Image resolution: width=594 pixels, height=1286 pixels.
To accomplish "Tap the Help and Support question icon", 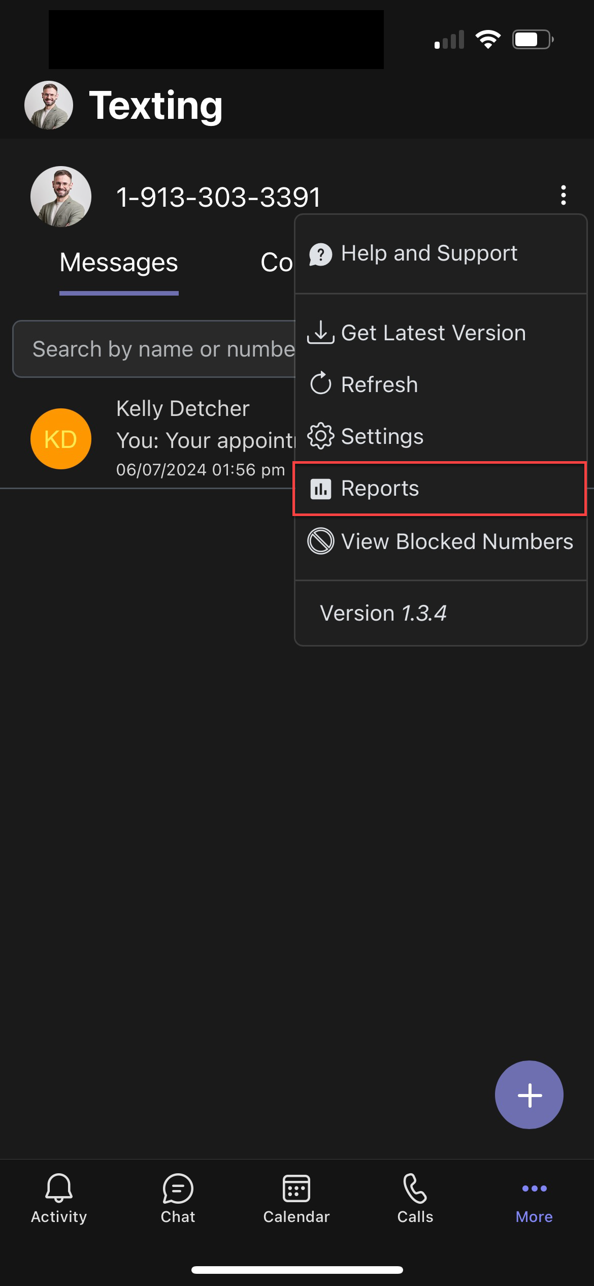I will coord(320,254).
